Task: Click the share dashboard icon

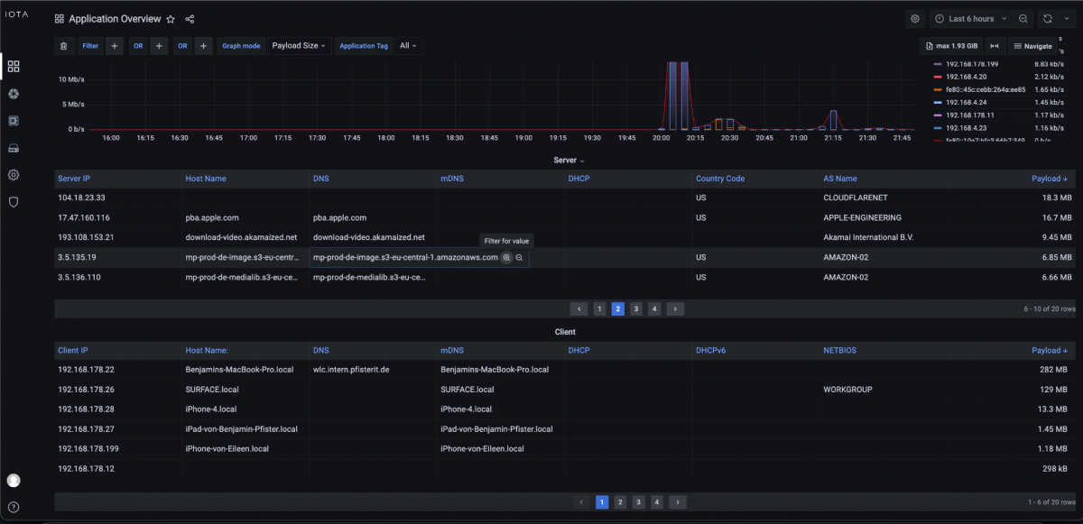Action: (190, 19)
